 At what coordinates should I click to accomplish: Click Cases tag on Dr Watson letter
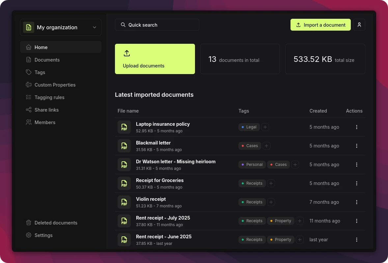click(278, 165)
